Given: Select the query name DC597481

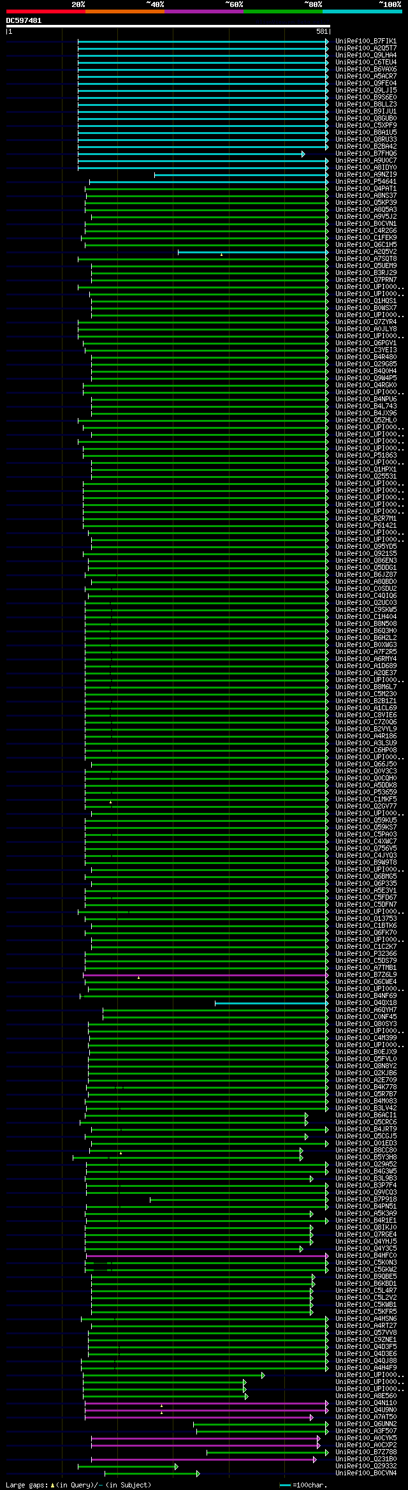Looking at the screenshot, I should [x=24, y=20].
